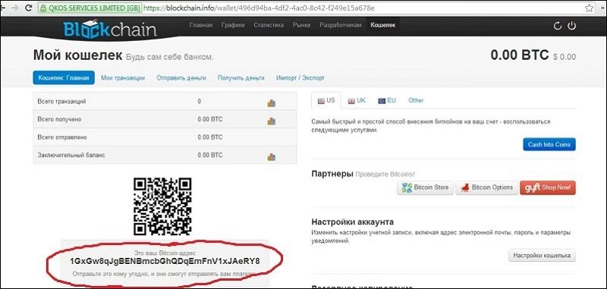Open the Графики nav item

pyautogui.click(x=233, y=25)
